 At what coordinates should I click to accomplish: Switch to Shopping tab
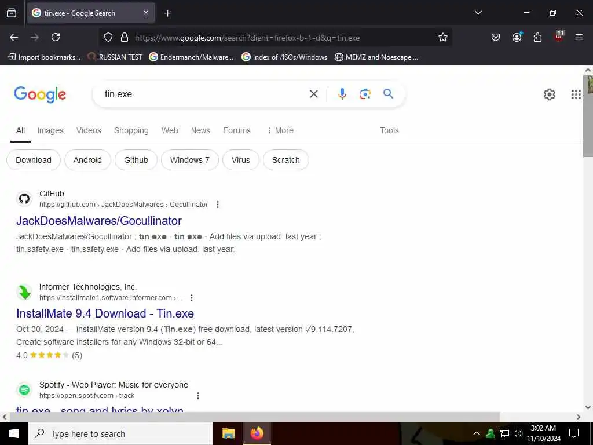[x=131, y=130]
